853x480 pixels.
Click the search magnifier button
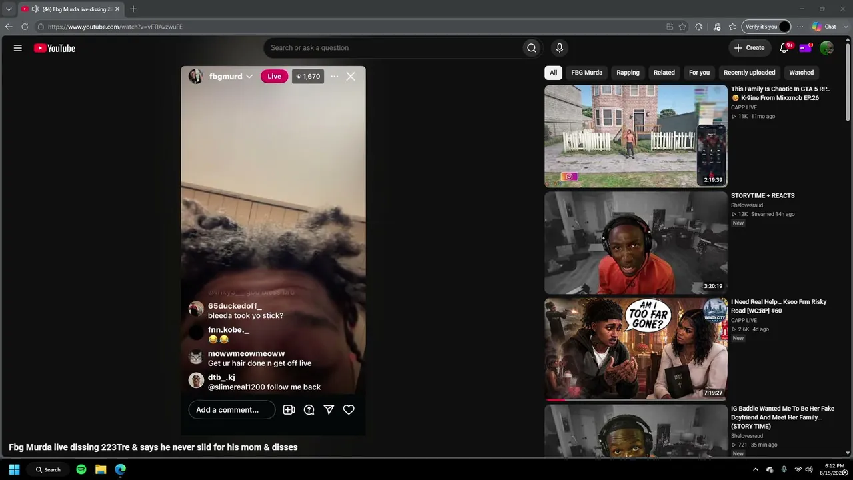click(x=532, y=48)
